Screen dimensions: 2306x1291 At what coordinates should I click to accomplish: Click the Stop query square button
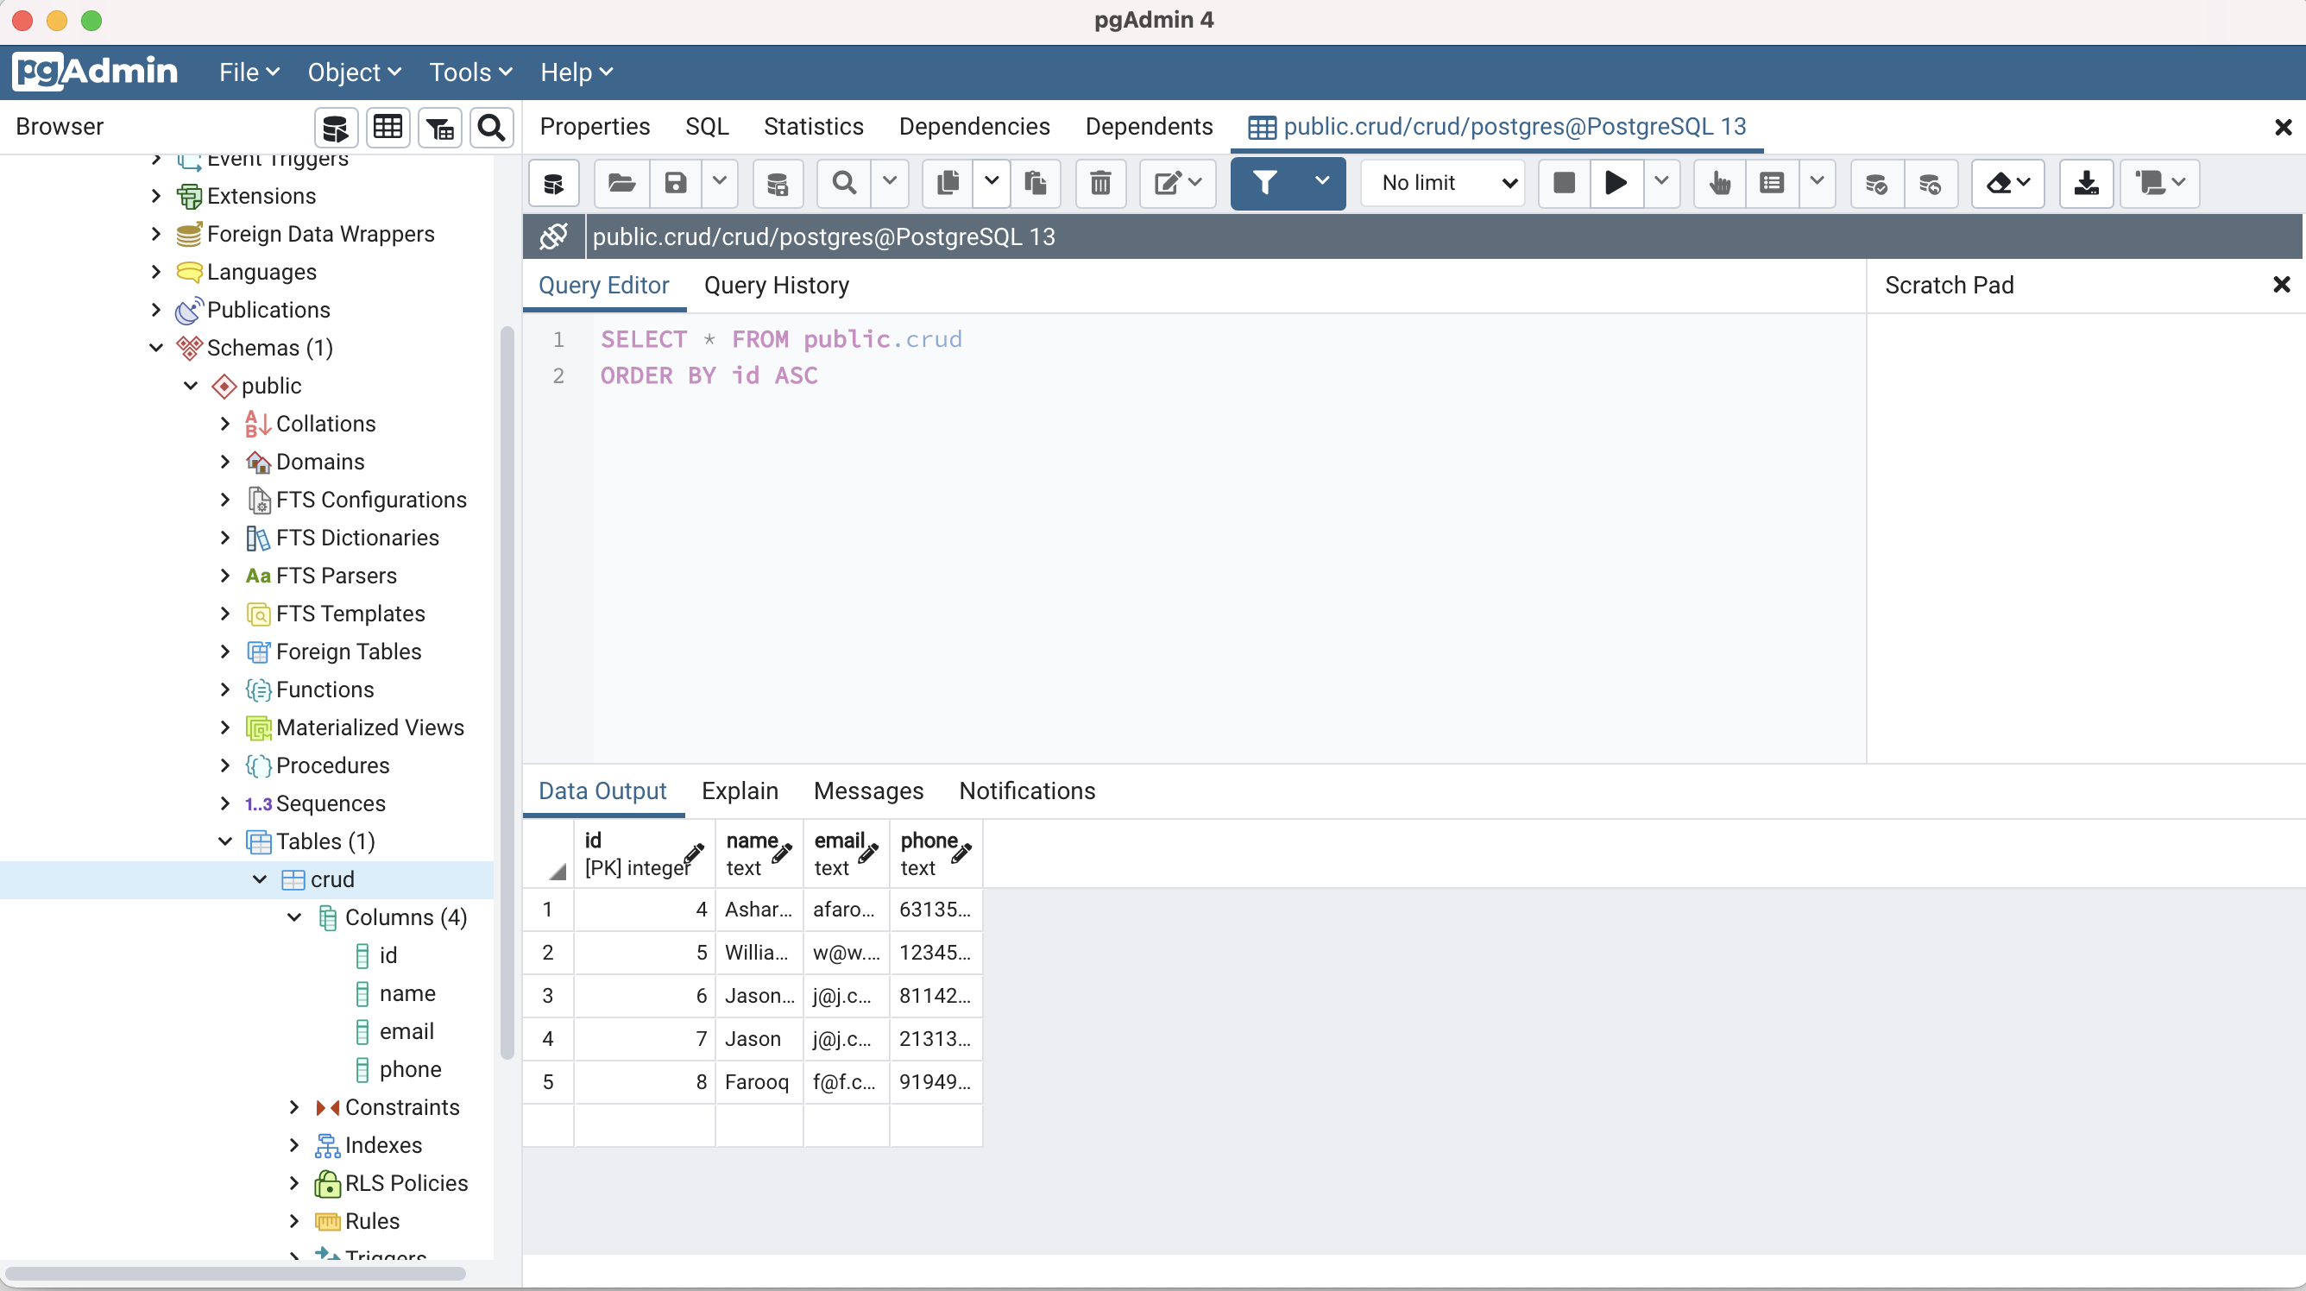pos(1563,184)
